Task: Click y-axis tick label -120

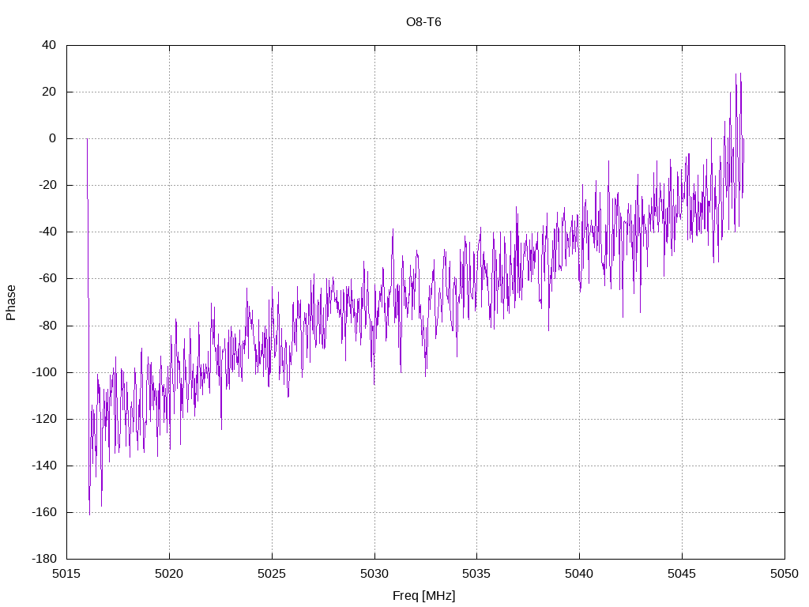Action: 44,419
